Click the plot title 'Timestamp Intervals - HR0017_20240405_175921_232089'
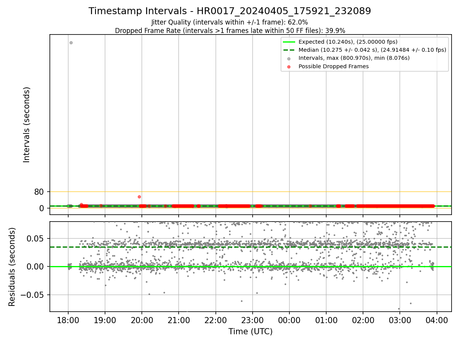The image size is (460, 345). (x=230, y=11)
